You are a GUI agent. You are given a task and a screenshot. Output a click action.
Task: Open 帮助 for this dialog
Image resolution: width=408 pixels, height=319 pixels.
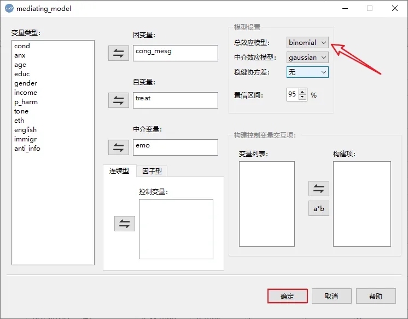[x=375, y=296]
